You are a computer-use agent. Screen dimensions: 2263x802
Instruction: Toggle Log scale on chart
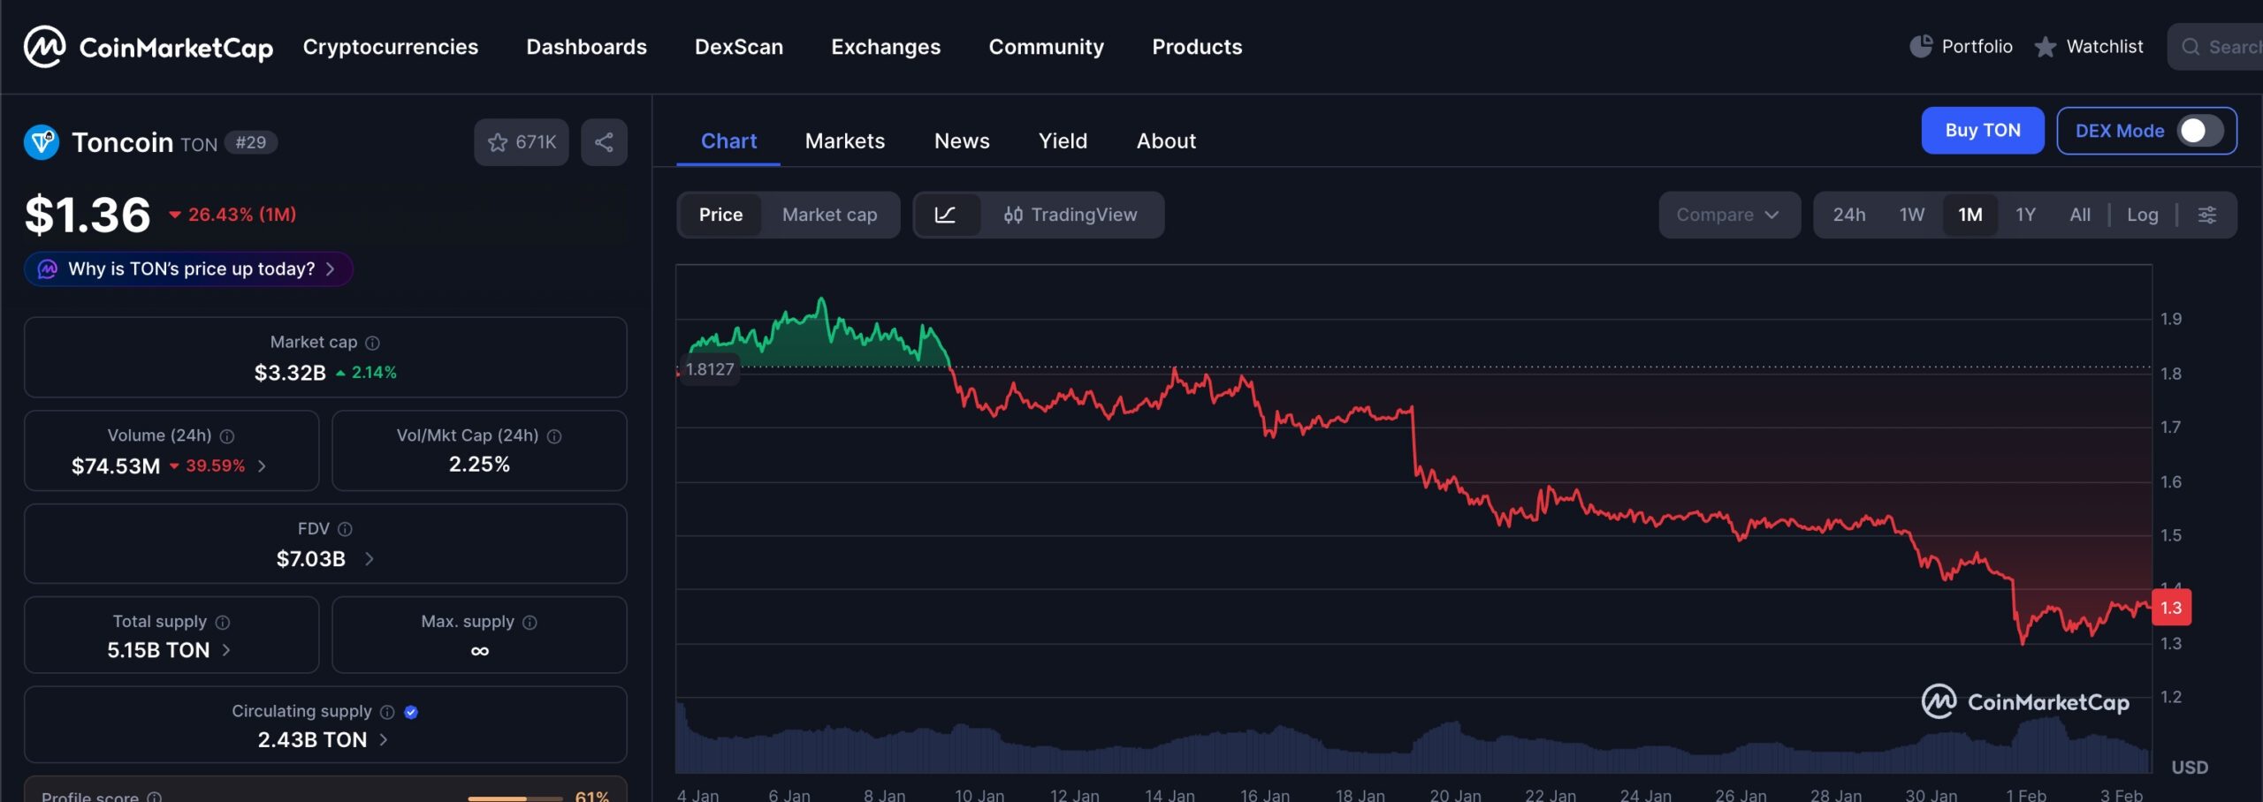[x=2142, y=215]
